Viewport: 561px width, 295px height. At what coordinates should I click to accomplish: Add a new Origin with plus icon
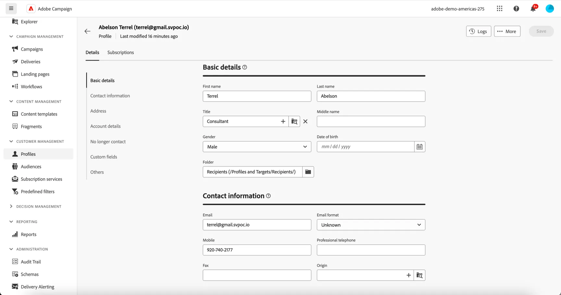pyautogui.click(x=409, y=275)
